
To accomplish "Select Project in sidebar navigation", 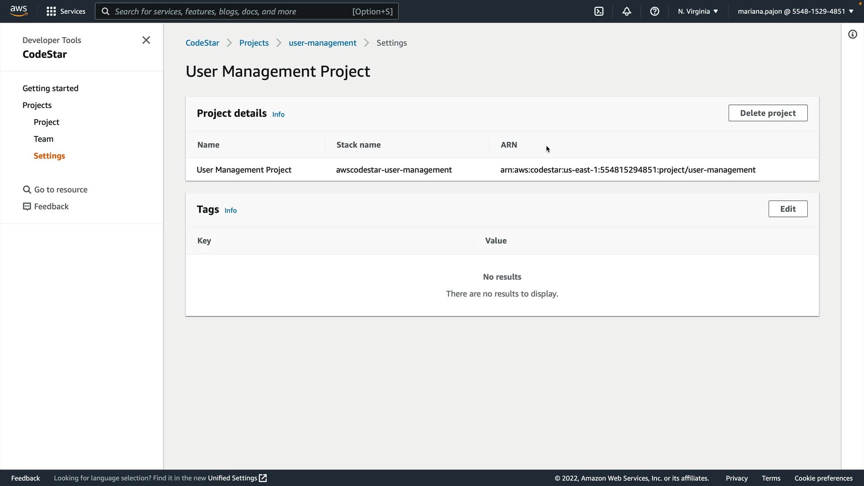I will coord(46,122).
